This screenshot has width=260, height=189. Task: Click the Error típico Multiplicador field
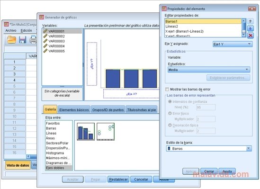206,119
